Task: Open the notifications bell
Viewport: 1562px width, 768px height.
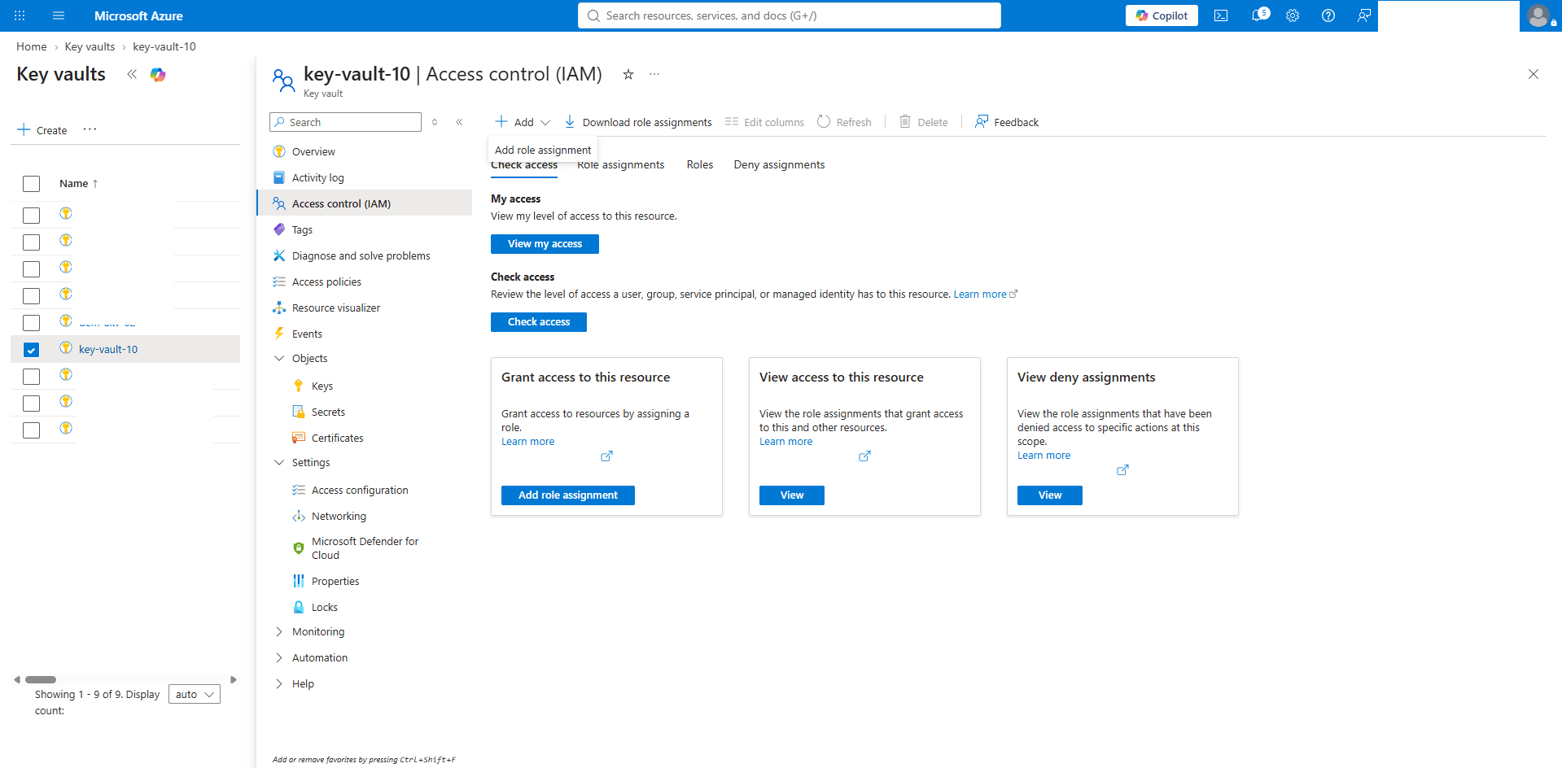Action: [1258, 15]
